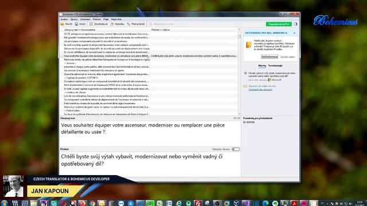Save using the Uložit toolbar button
Image resolution: width=367 pixels, height=206 pixels.
point(80,24)
